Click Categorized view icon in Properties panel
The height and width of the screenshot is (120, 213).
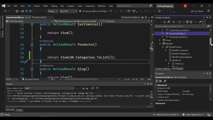tap(157, 81)
